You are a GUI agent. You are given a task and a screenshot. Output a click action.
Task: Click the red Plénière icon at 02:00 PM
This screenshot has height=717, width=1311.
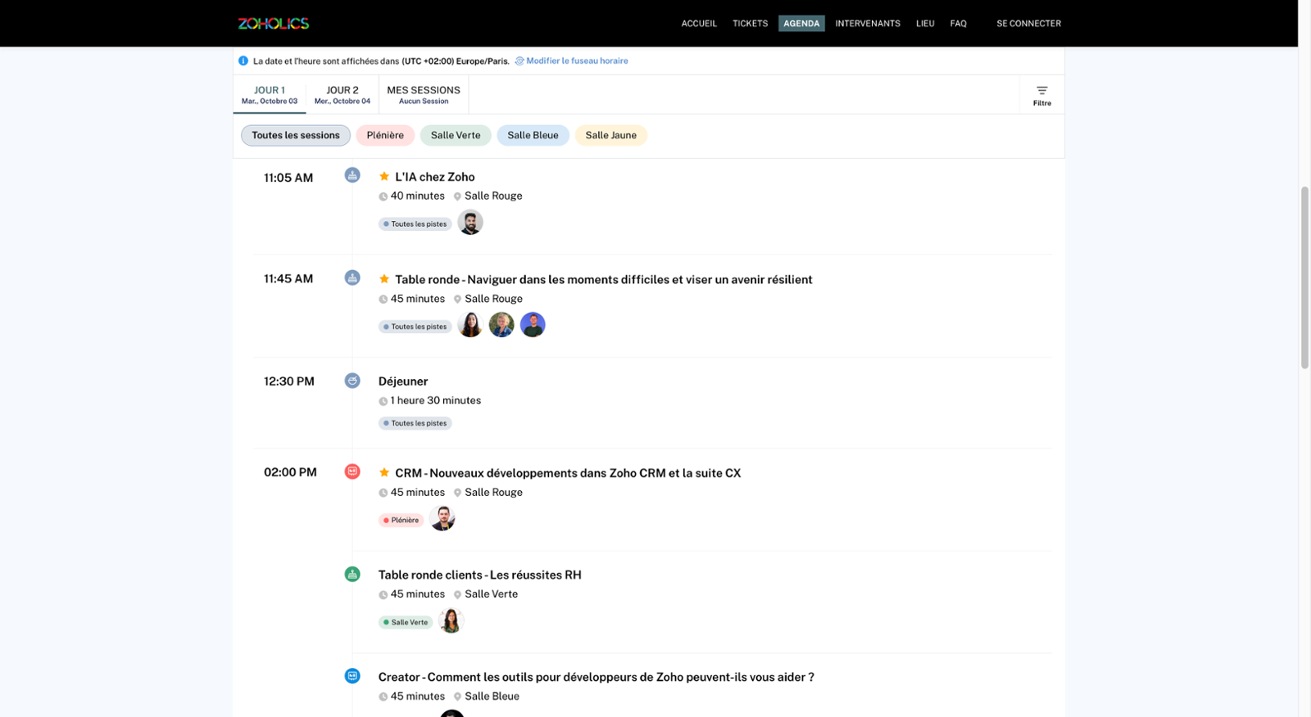pyautogui.click(x=352, y=471)
